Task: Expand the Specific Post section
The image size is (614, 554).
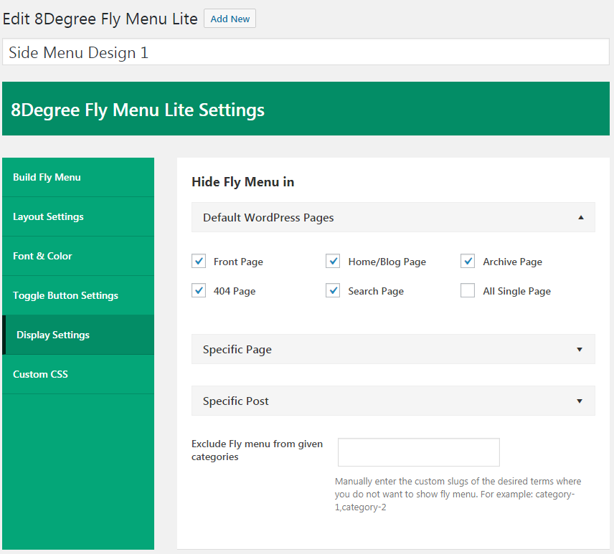Action: (x=393, y=401)
